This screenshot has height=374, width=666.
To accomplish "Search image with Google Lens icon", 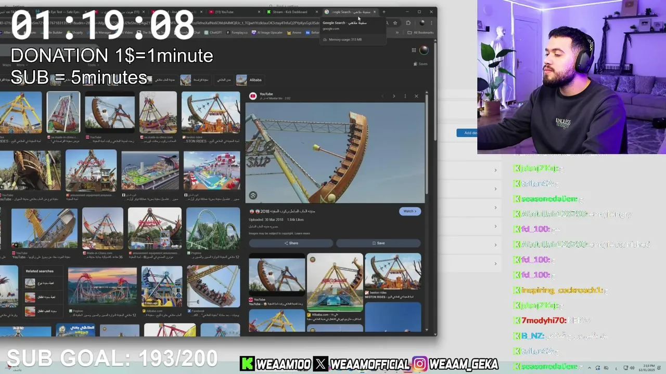I will (x=253, y=195).
